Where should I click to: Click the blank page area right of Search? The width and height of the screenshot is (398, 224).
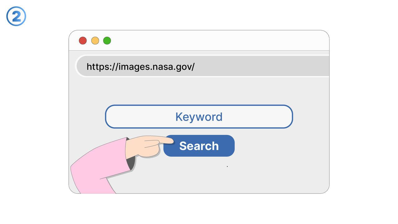click(280, 146)
